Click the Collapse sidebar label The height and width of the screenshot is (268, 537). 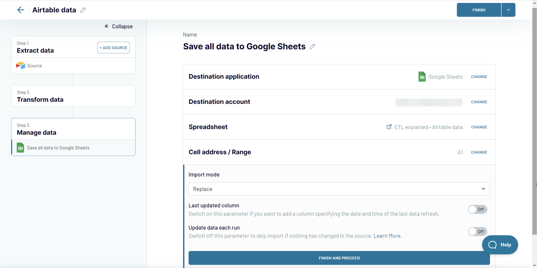point(122,26)
